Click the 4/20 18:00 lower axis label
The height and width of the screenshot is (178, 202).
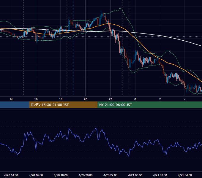61,175
